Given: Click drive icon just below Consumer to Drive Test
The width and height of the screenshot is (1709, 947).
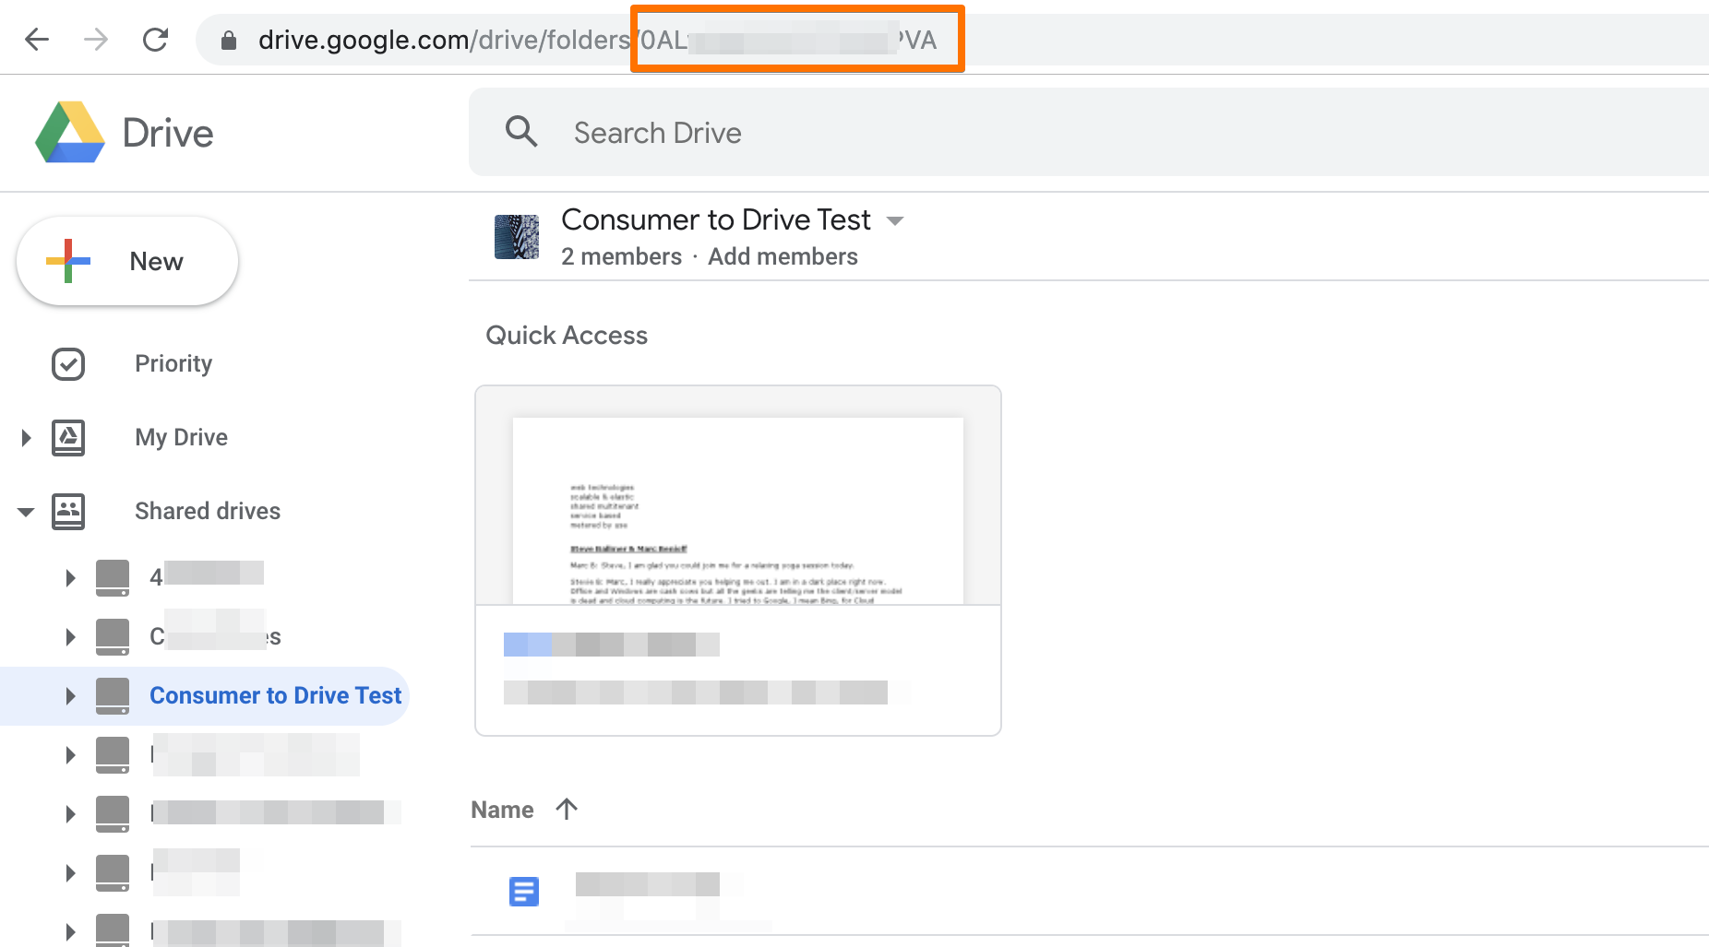Looking at the screenshot, I should 113,755.
